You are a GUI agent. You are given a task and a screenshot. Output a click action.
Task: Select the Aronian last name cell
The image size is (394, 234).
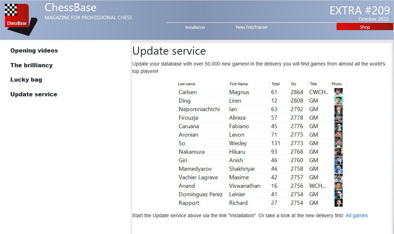pyautogui.click(x=188, y=135)
